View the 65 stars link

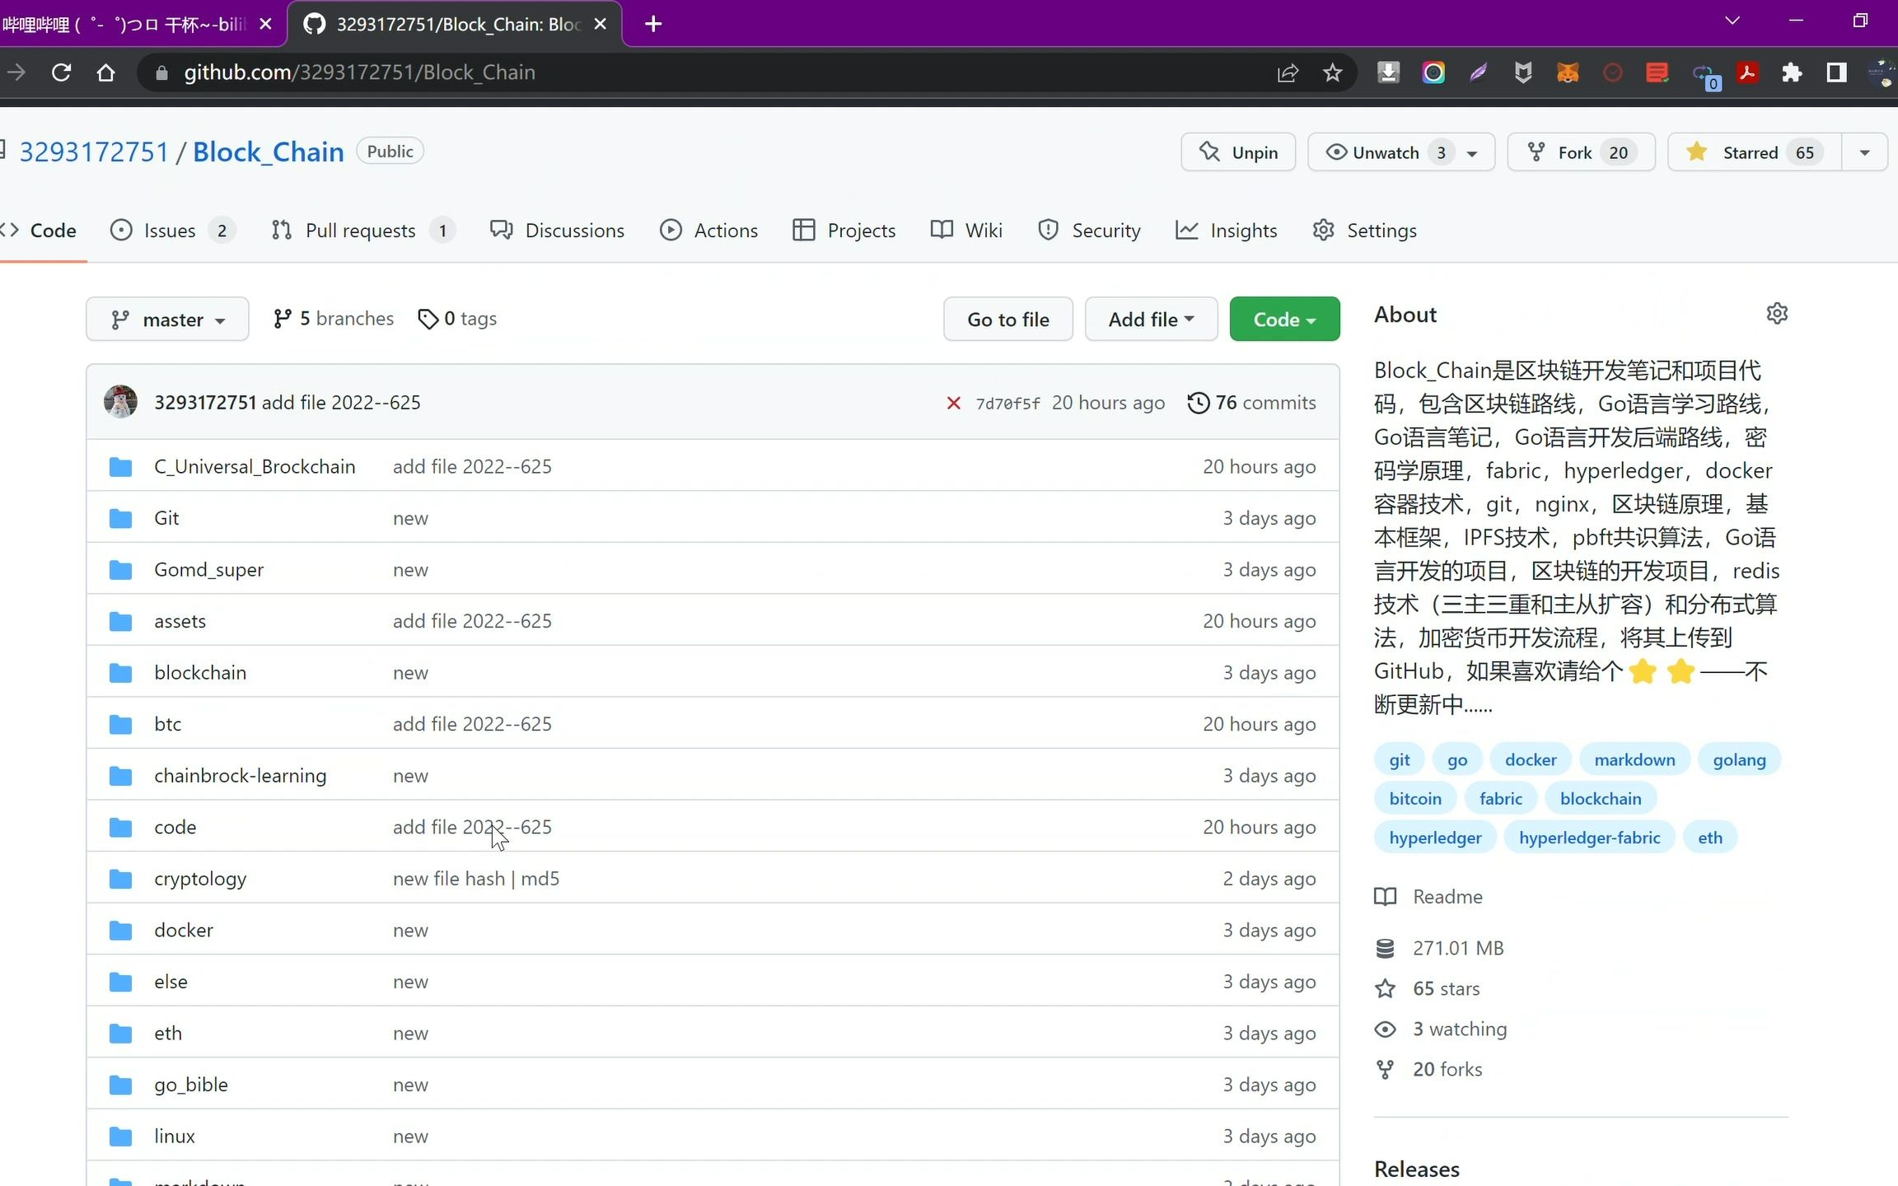coord(1427,989)
